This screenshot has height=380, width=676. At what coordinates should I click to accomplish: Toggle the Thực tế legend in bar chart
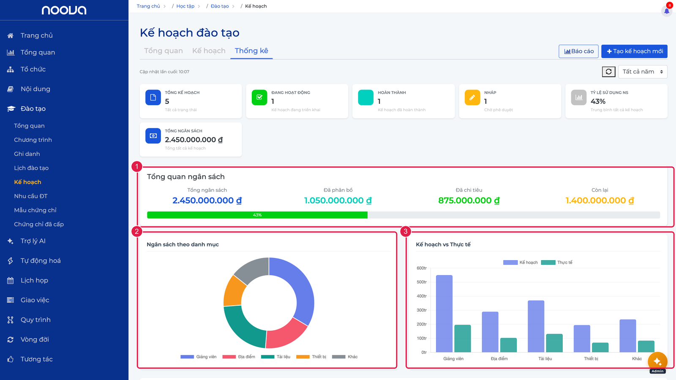557,263
